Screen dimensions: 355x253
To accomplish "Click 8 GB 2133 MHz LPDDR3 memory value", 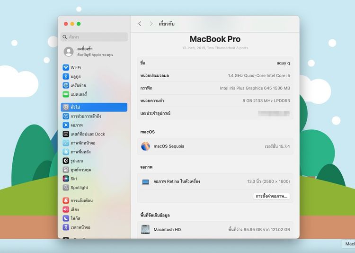I will tap(266, 100).
